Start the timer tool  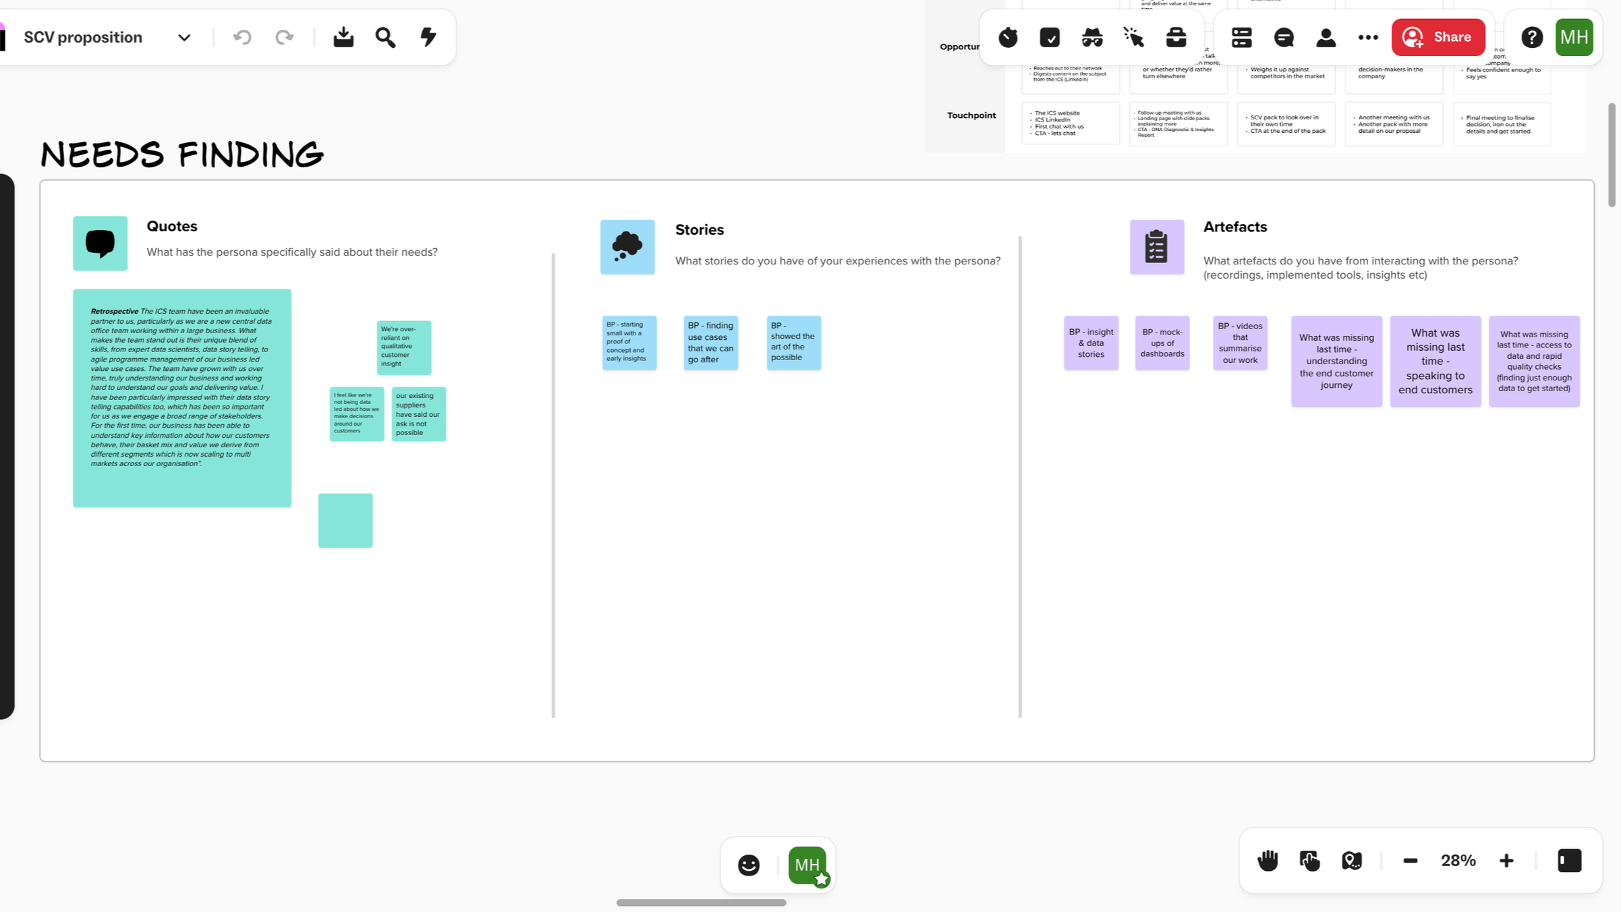[x=1008, y=37]
